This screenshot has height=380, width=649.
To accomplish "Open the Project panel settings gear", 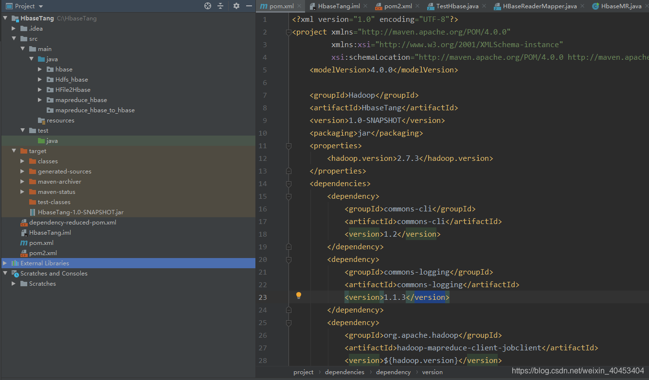I will point(236,6).
